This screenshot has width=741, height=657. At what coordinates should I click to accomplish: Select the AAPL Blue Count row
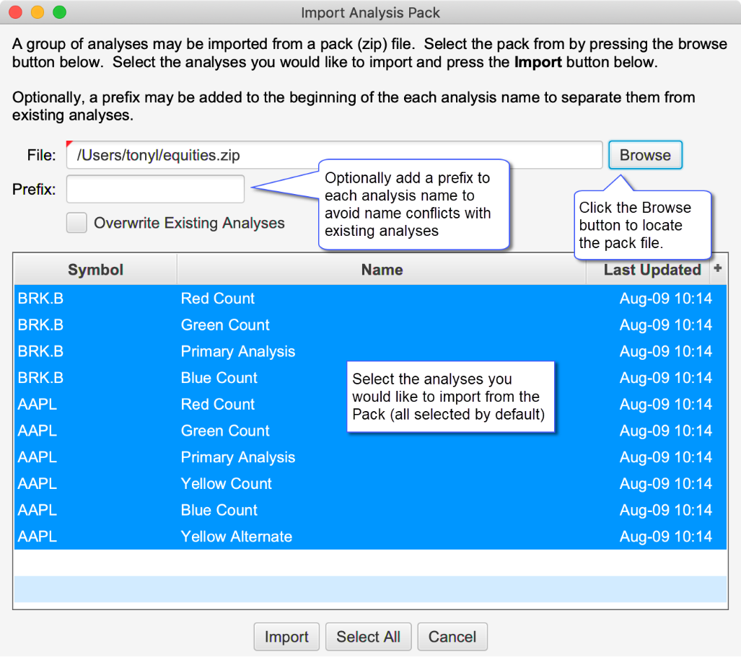click(x=219, y=511)
